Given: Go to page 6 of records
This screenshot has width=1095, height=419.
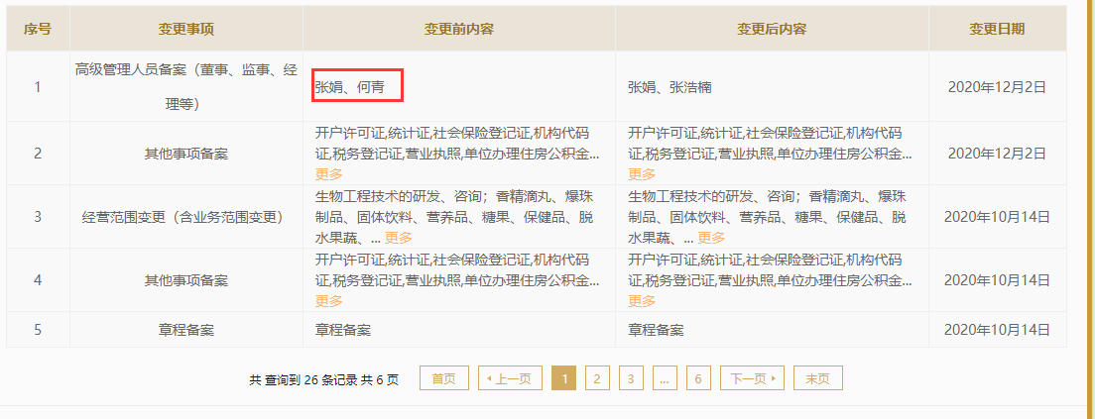Looking at the screenshot, I should [x=698, y=378].
